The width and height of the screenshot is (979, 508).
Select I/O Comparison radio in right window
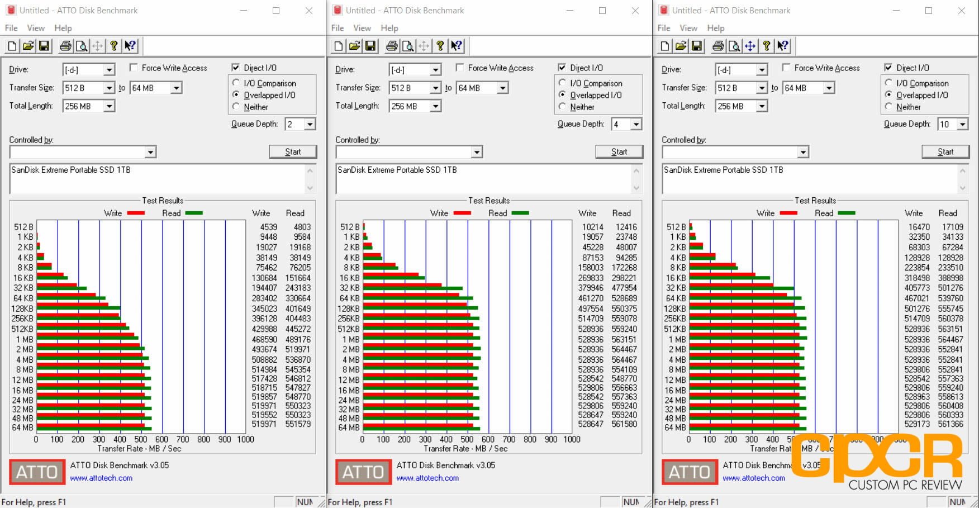click(888, 83)
